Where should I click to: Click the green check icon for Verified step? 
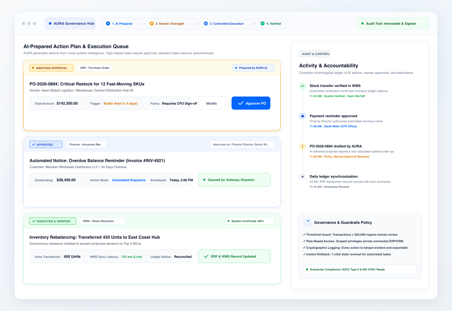[x=263, y=23]
